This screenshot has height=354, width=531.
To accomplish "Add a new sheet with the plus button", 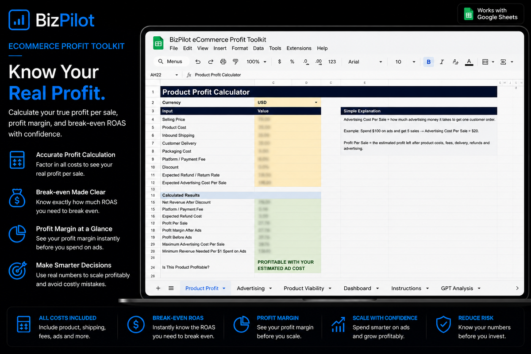I will coord(158,288).
